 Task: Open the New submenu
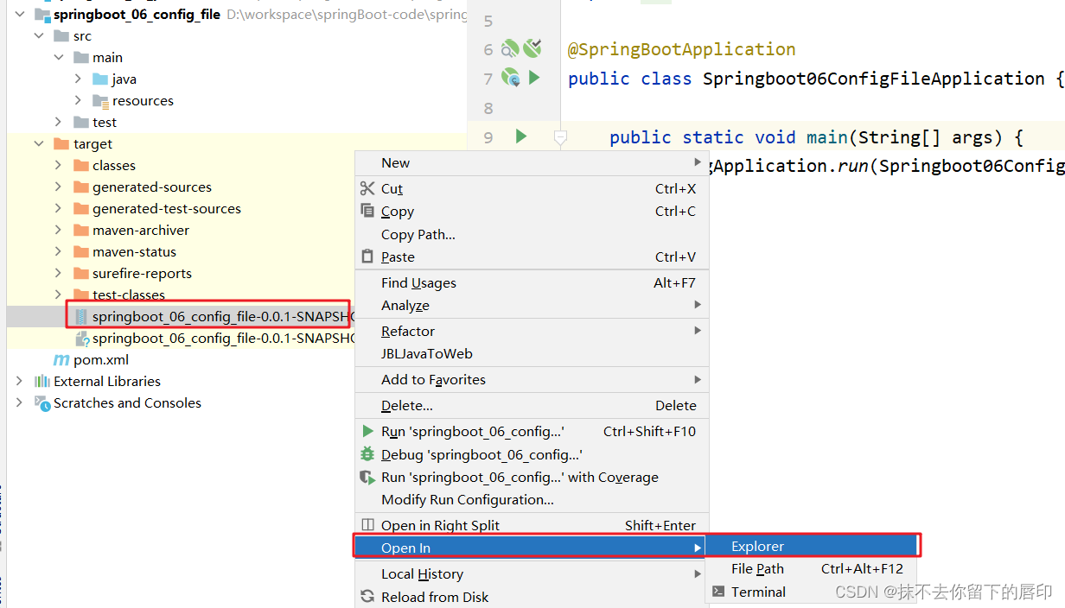coord(532,162)
